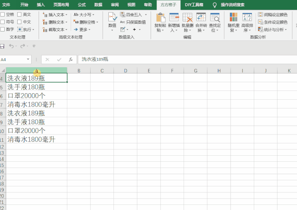Confirm entry with check mark icon

pos(59,60)
